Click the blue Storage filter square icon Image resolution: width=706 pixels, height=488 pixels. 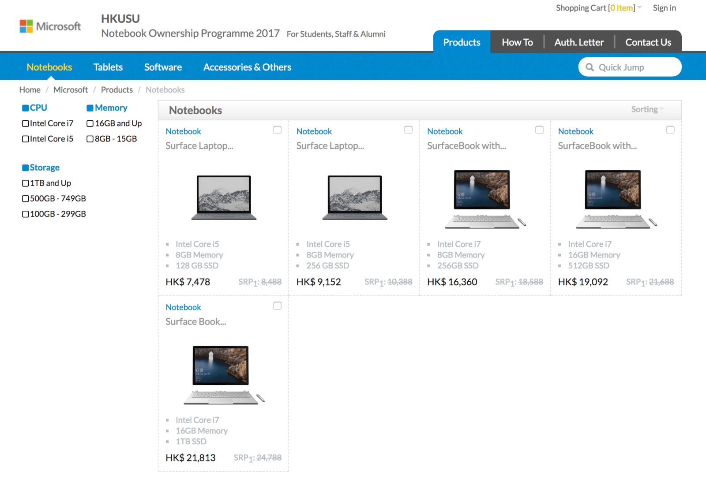click(x=26, y=168)
